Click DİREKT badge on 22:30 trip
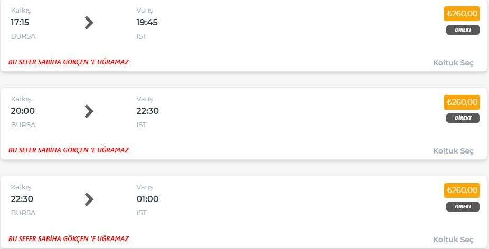Image resolution: width=489 pixels, height=249 pixels. (x=463, y=206)
